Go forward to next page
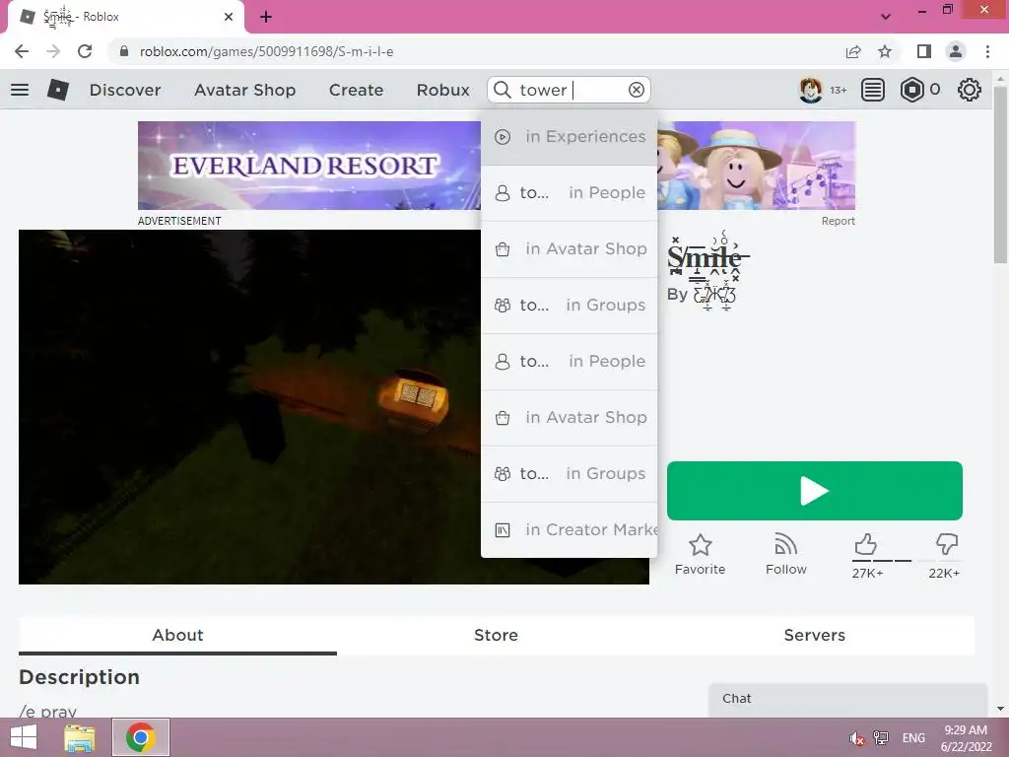Screen dimensions: 1009x757 tap(53, 51)
